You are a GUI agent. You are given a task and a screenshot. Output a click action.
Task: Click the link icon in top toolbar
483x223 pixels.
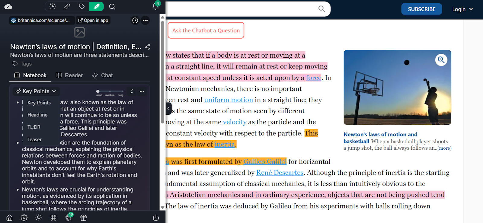click(x=67, y=7)
